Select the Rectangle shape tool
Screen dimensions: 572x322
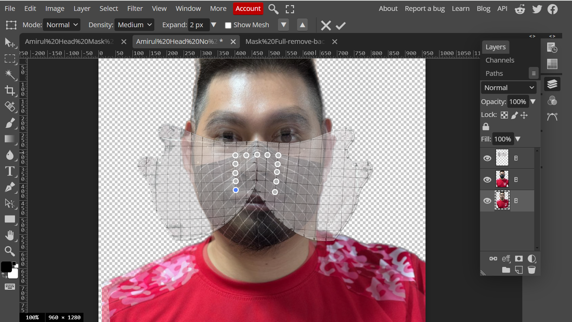coord(10,219)
